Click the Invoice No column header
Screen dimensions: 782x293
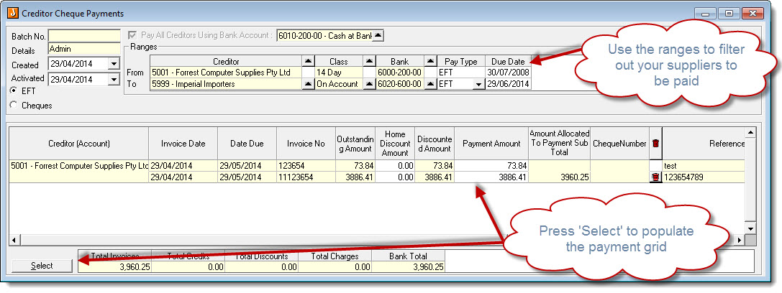[306, 144]
